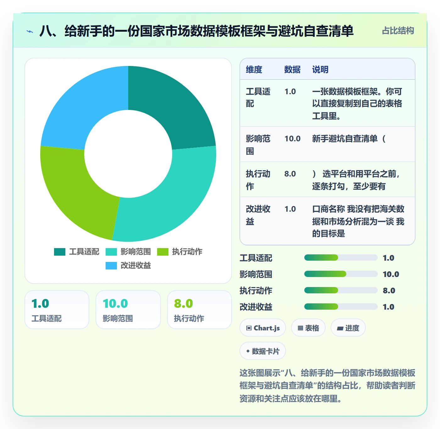This screenshot has height=429, width=440.
Task: Click the 10.0 value beside the progress bars
Action: [391, 274]
